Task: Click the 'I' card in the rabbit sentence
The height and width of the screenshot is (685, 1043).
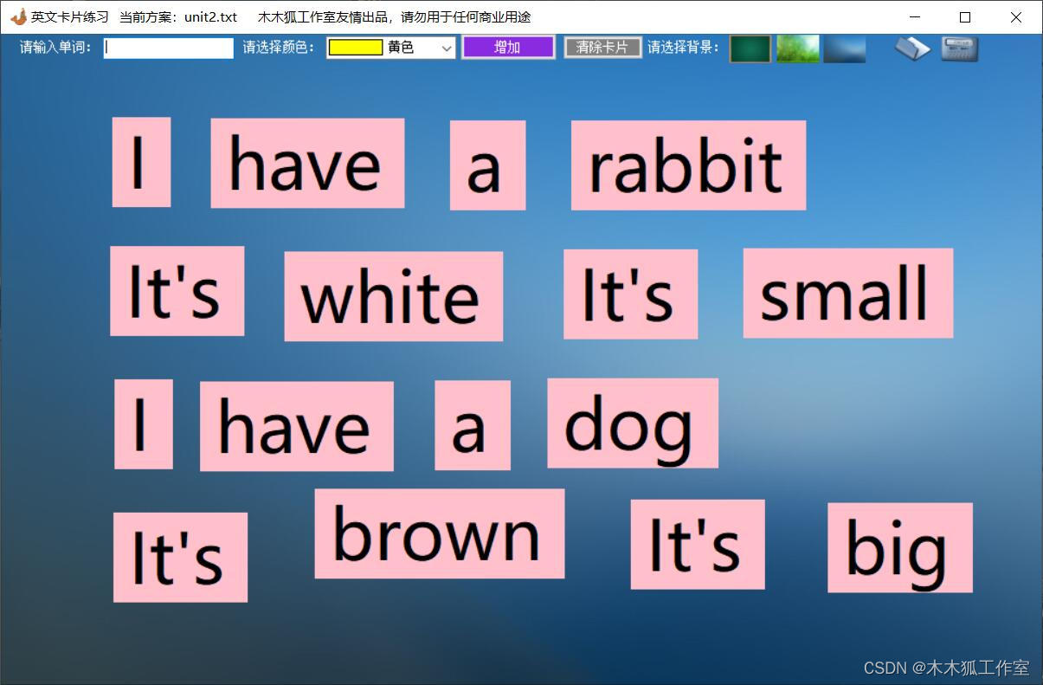Action: click(141, 162)
